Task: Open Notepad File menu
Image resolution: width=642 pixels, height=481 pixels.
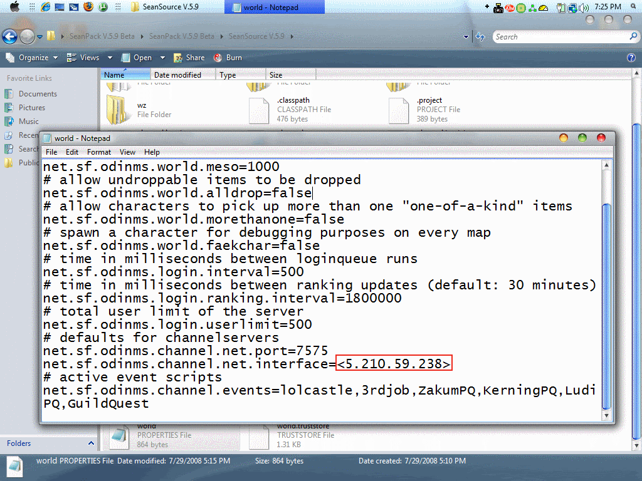Action: (x=51, y=152)
